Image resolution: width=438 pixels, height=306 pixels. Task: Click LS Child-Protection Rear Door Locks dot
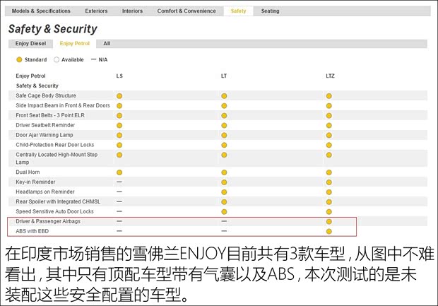[x=119, y=145]
